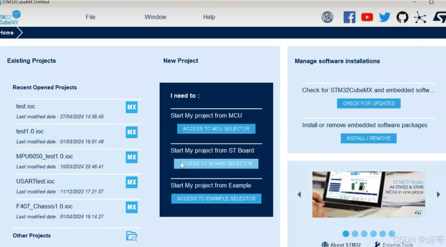
Task: Show next carousel banner with right arrow
Action: tap(438, 194)
